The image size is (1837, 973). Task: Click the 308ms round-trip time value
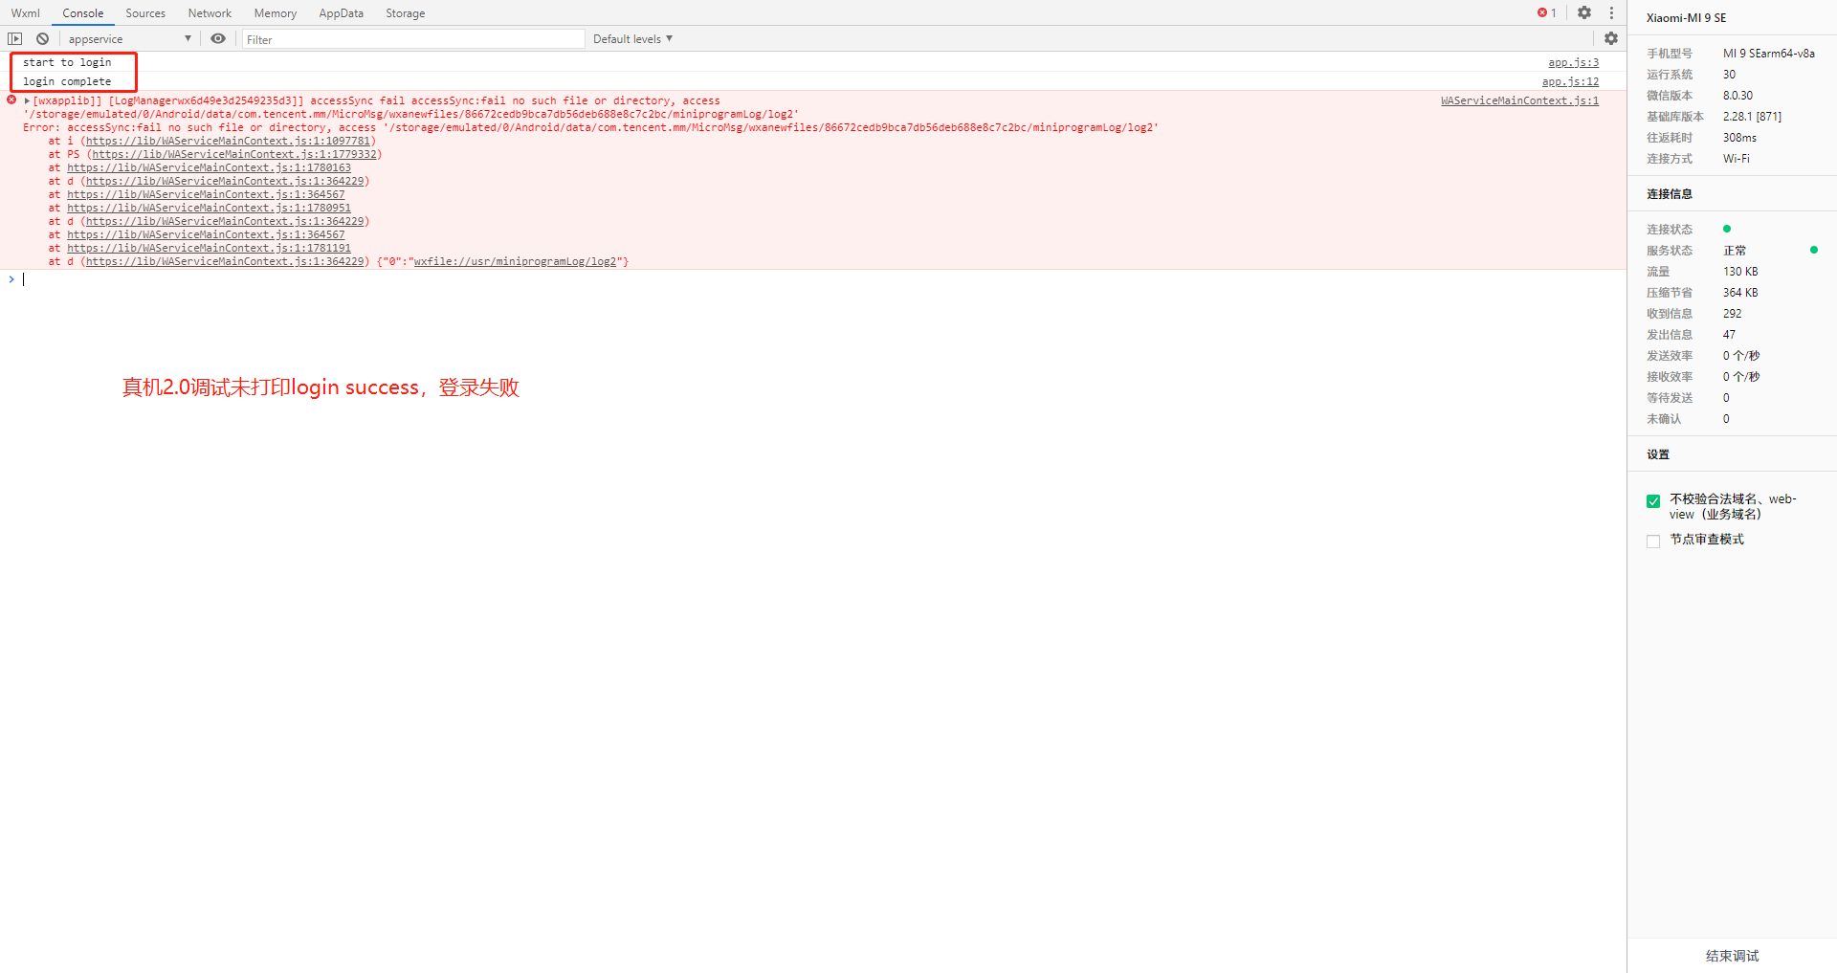point(1739,138)
